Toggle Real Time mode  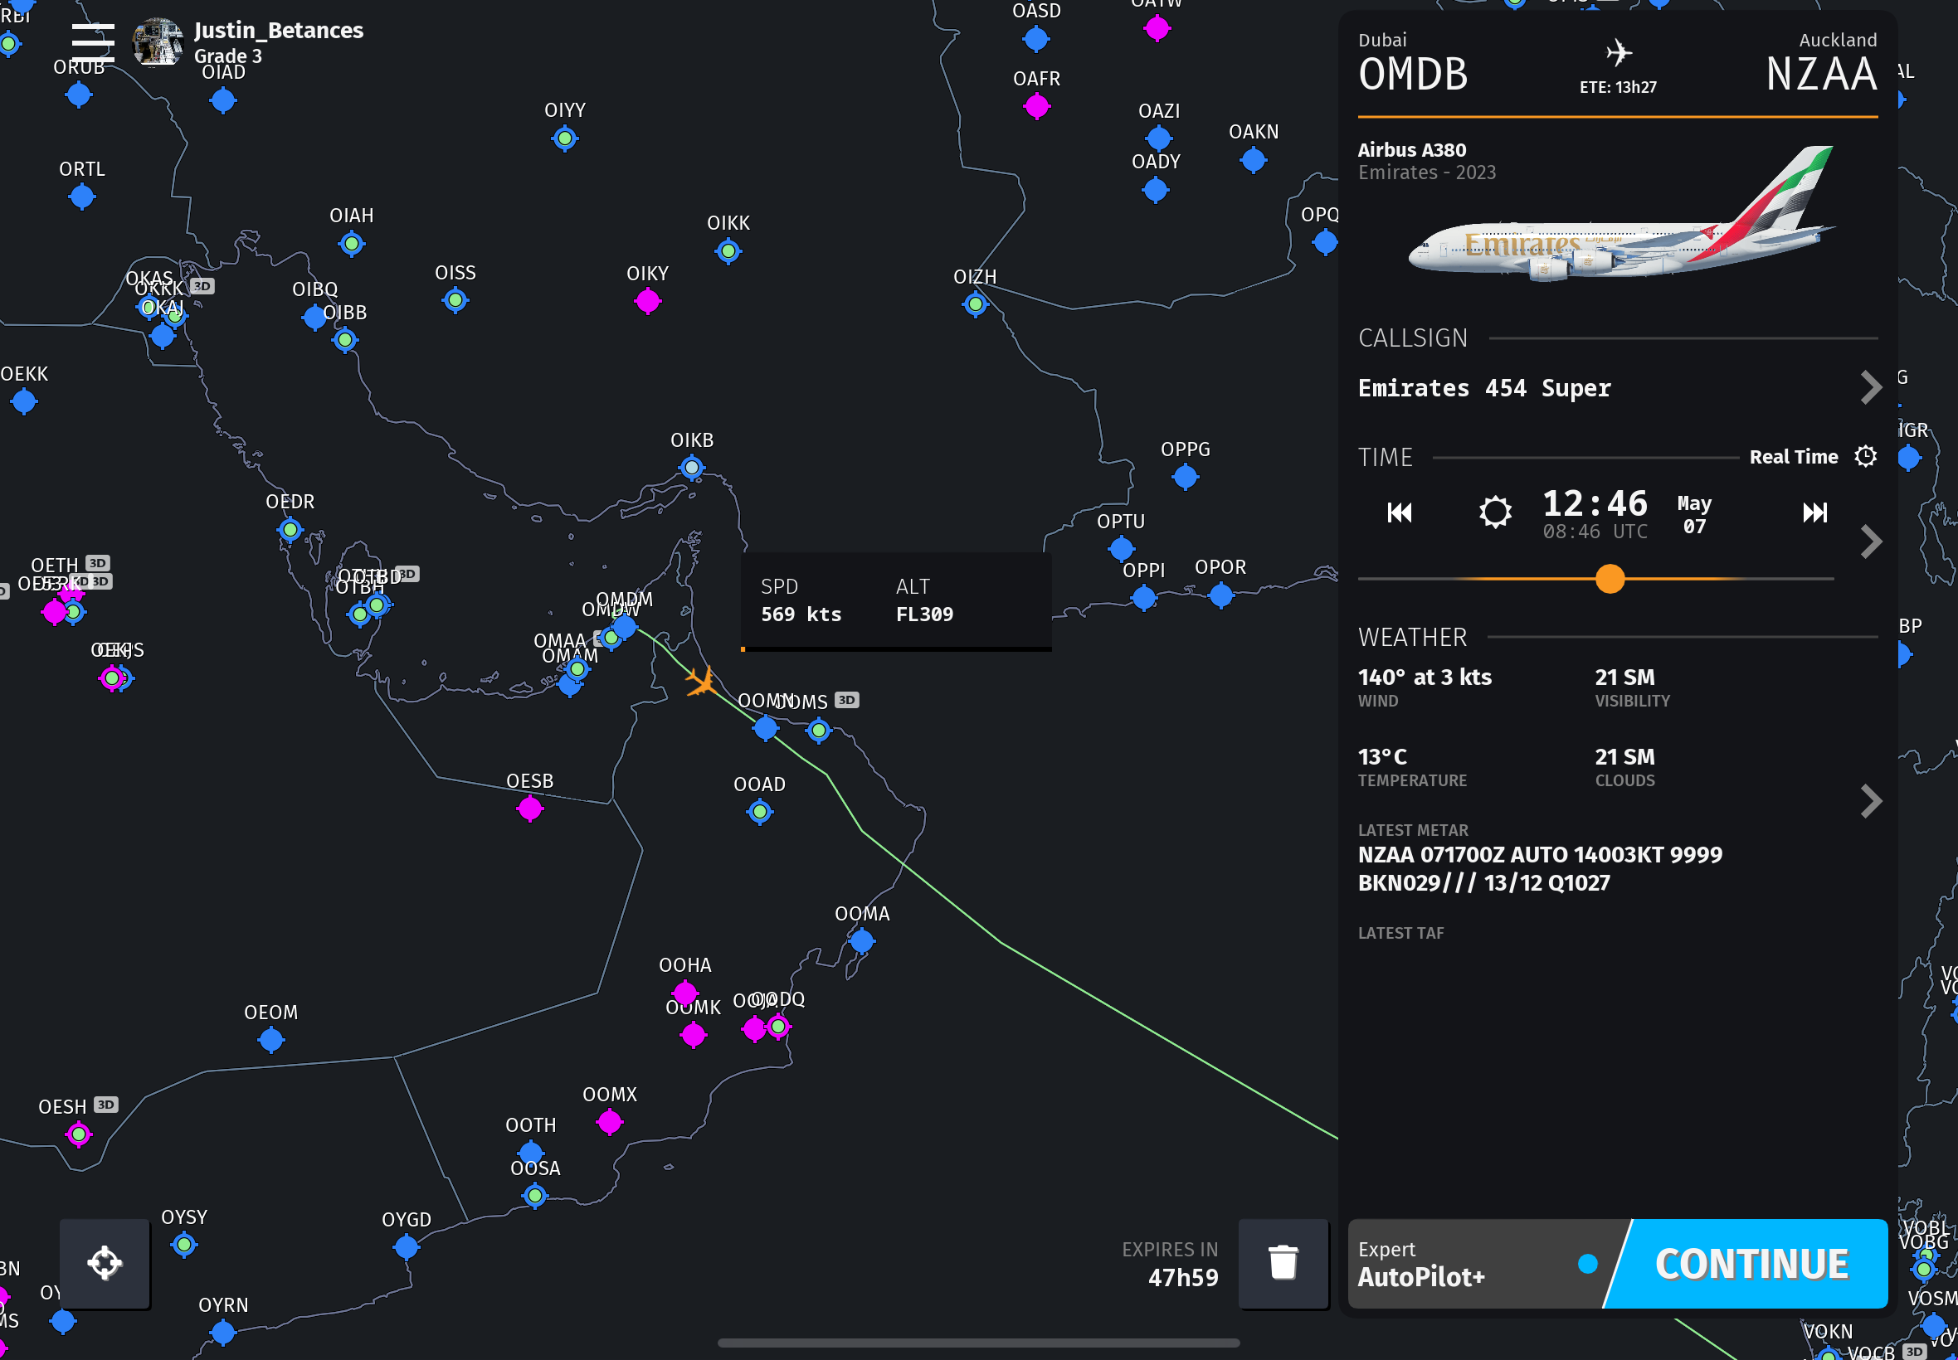click(x=1794, y=457)
